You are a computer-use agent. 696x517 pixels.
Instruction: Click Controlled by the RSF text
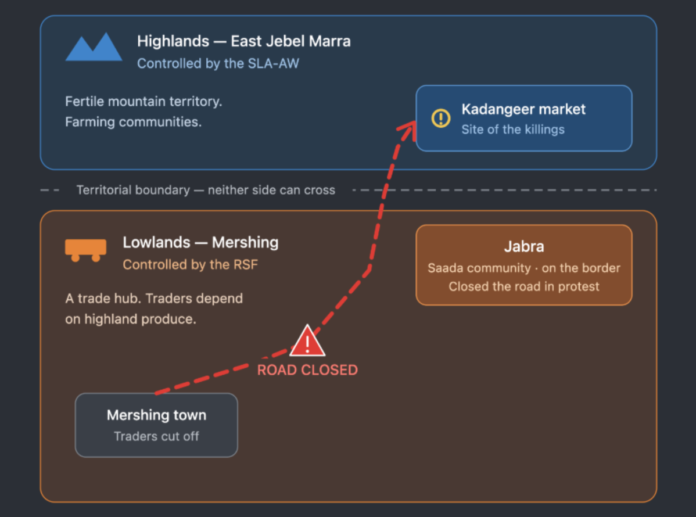(190, 264)
